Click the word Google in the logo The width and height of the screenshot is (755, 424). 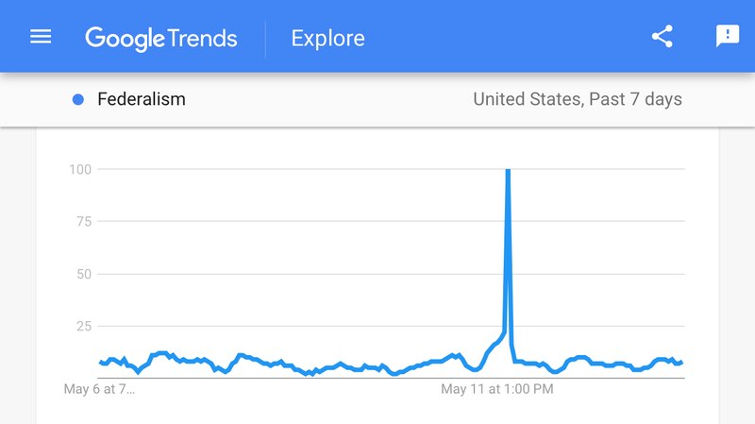point(126,39)
